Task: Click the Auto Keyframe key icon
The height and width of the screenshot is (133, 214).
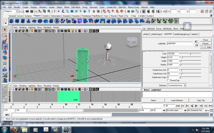Action: [x=207, y=110]
